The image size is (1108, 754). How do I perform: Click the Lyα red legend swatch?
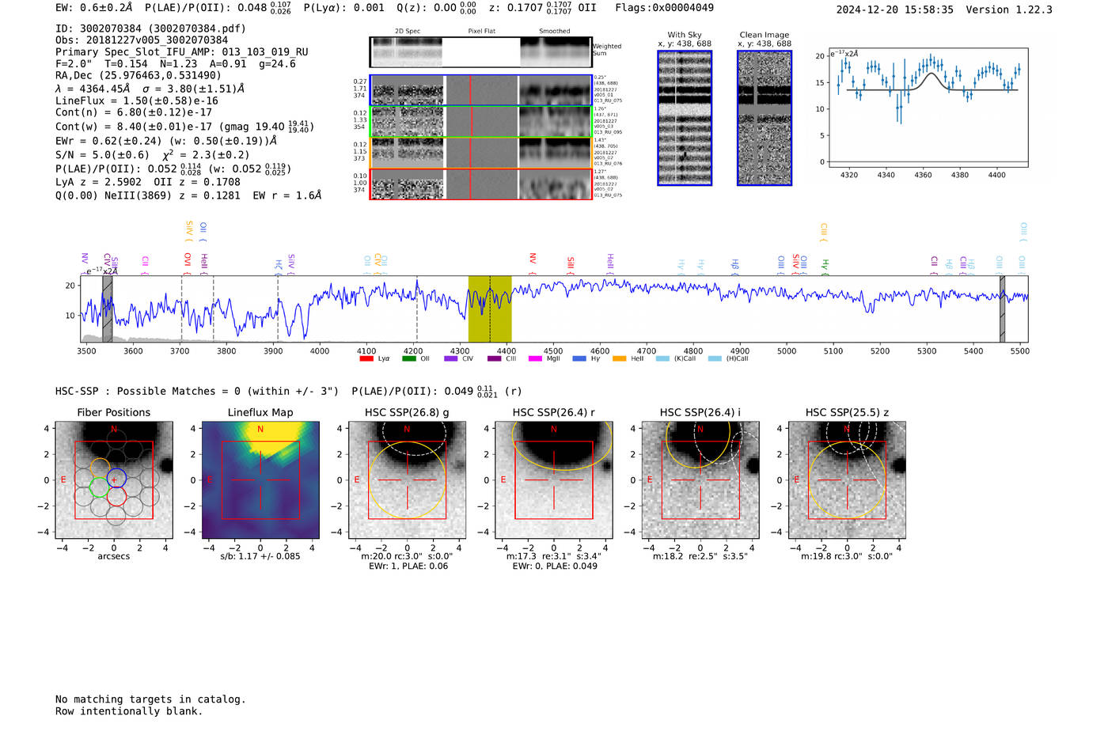[366, 358]
